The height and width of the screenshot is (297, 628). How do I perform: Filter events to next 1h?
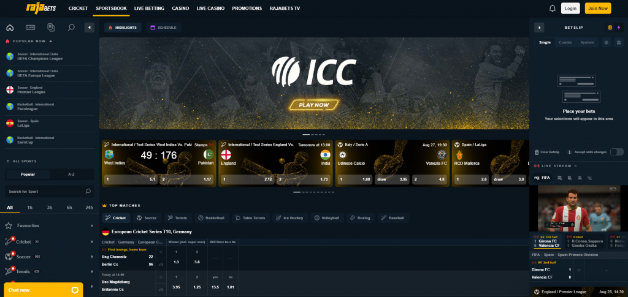[29, 208]
